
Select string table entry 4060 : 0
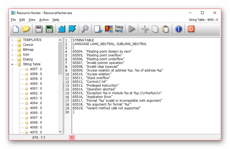(36, 84)
